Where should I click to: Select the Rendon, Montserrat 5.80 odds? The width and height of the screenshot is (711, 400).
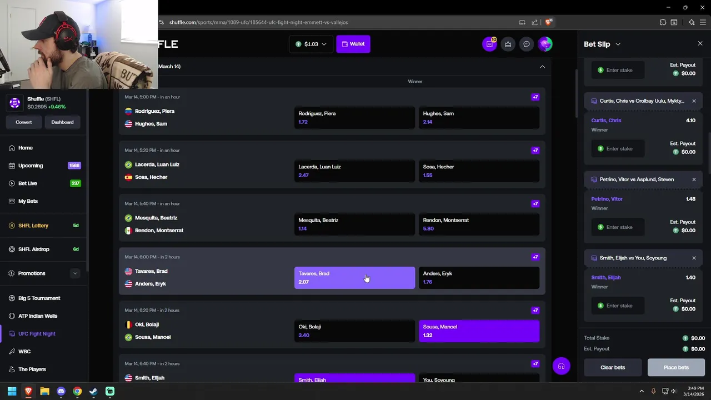(x=479, y=224)
